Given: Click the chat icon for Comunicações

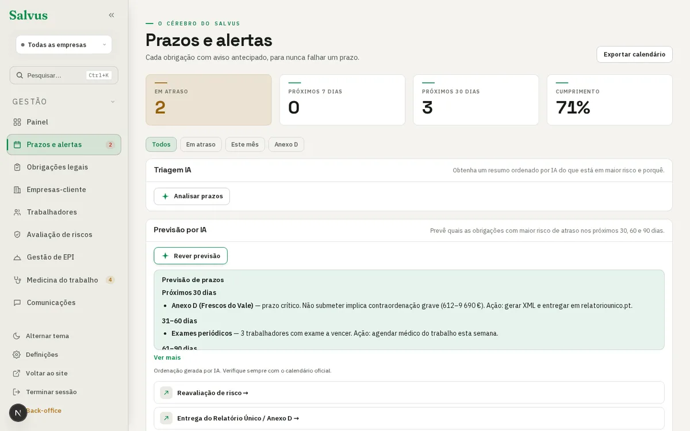Looking at the screenshot, I should coord(17,302).
